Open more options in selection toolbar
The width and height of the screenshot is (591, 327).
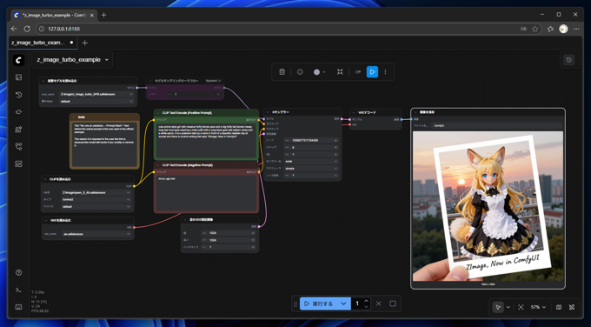click(x=385, y=71)
